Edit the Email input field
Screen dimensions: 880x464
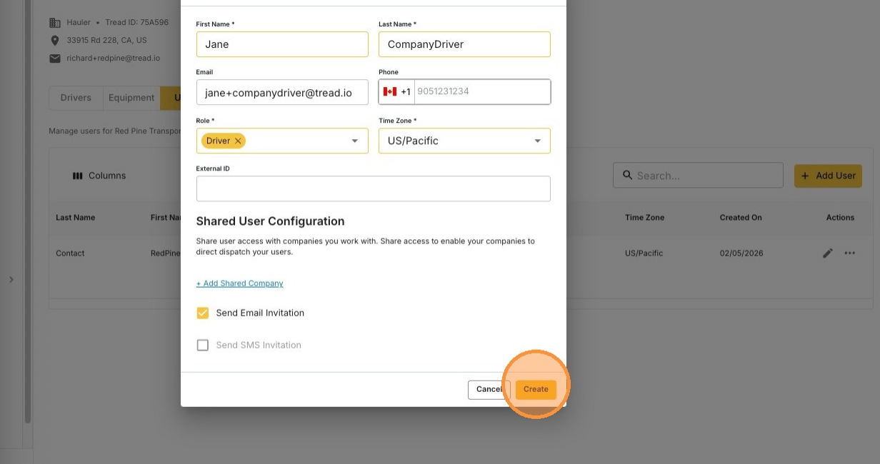click(282, 92)
